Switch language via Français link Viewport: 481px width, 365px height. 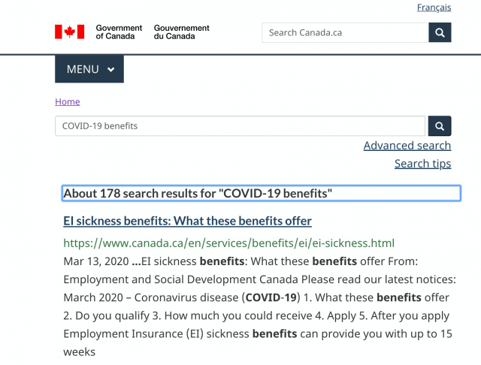[x=434, y=8]
